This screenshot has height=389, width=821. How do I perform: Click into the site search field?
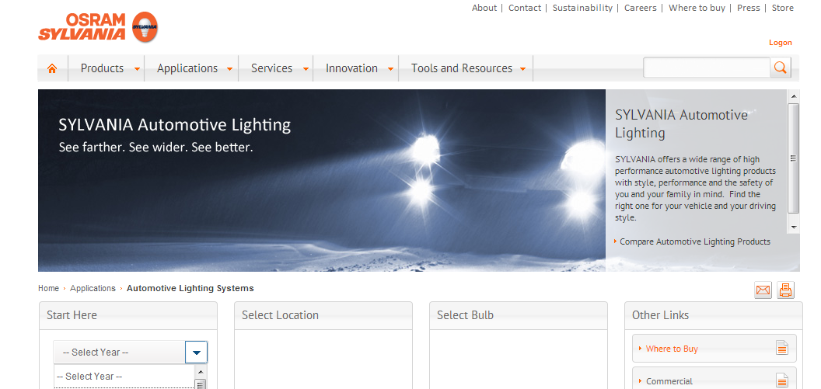coord(707,68)
